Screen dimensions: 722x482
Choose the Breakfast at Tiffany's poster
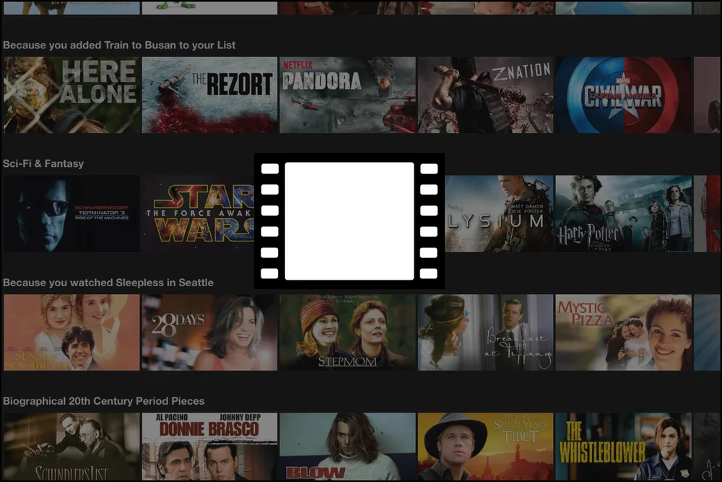[485, 332]
